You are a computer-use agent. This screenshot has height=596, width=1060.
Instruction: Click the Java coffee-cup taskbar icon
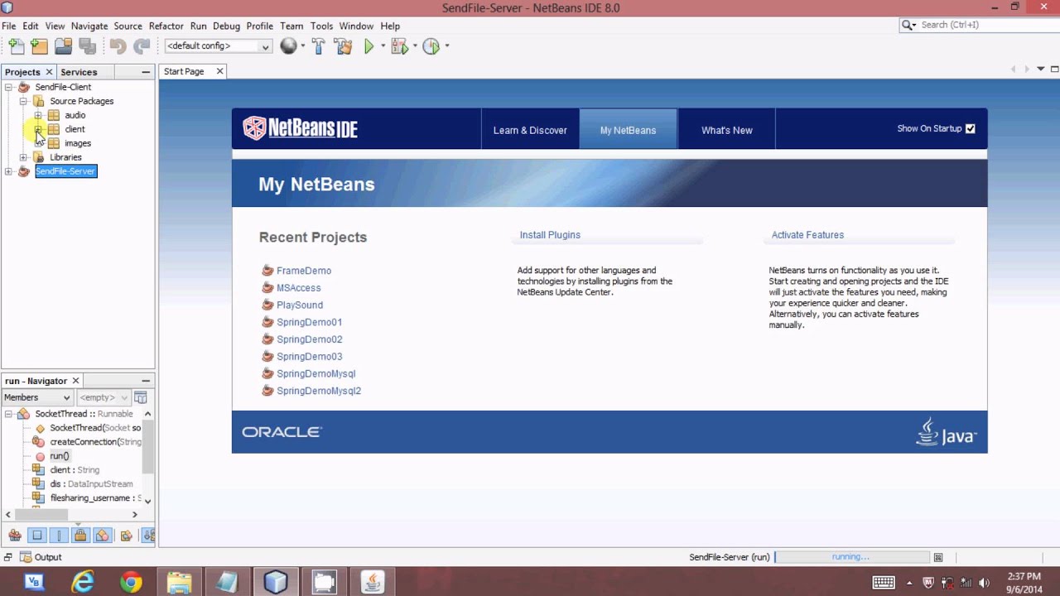click(x=372, y=583)
